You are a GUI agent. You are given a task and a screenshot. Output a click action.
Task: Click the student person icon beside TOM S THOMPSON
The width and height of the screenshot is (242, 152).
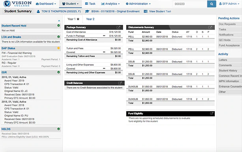pyautogui.click(x=38, y=11)
